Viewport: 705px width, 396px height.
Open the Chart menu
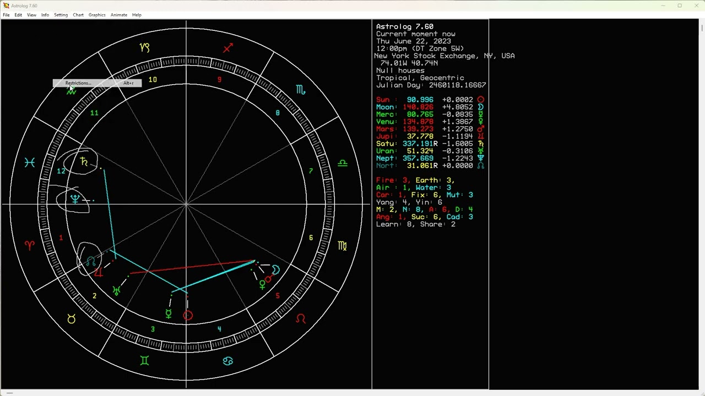point(78,15)
